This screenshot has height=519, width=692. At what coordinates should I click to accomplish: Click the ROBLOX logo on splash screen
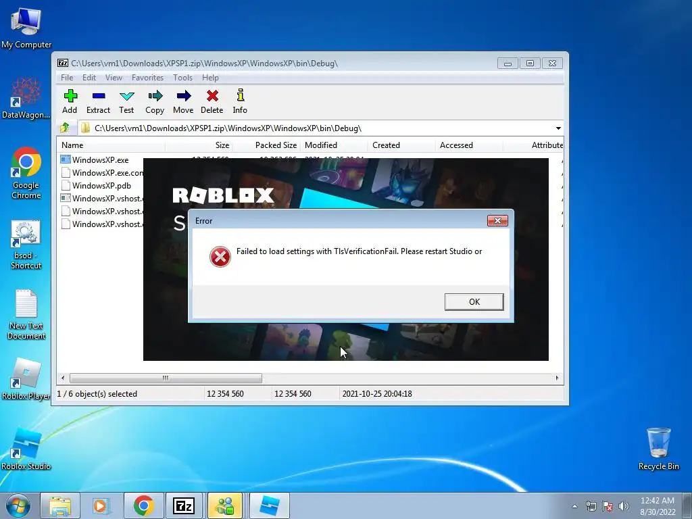(223, 195)
